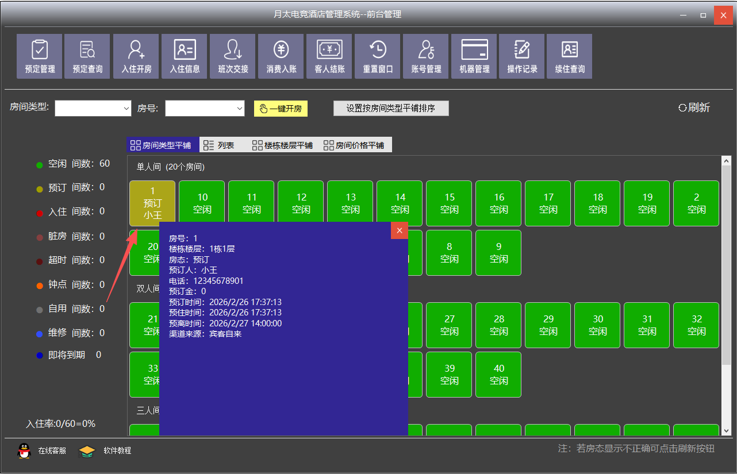Select 消费入账 consumption posting icon
The image size is (737, 474).
click(281, 56)
